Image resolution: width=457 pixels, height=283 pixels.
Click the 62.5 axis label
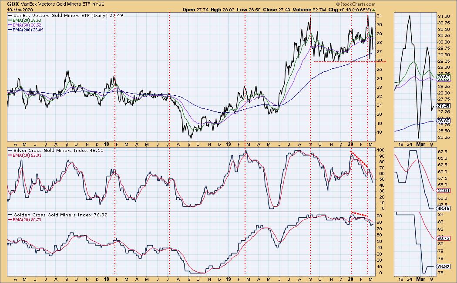[x=442, y=165]
